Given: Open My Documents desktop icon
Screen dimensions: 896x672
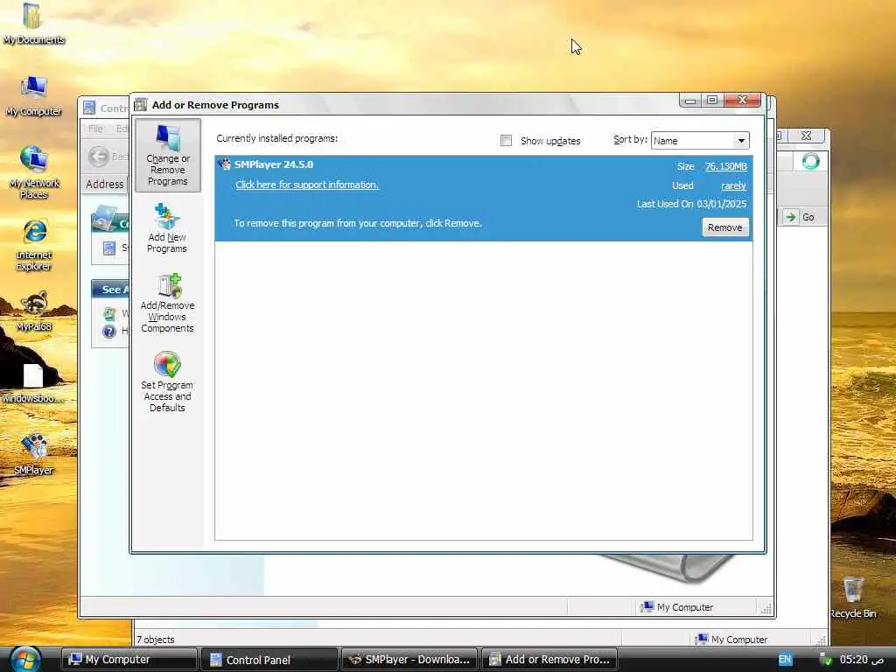Looking at the screenshot, I should [33, 24].
